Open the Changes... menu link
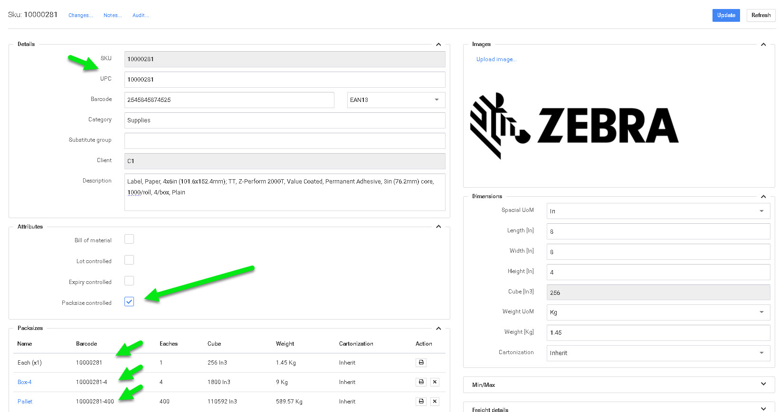 pyautogui.click(x=80, y=16)
